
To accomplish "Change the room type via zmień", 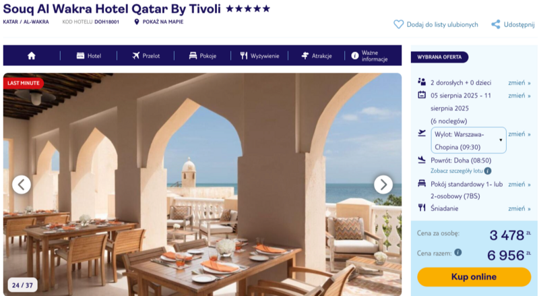I will (x=519, y=184).
